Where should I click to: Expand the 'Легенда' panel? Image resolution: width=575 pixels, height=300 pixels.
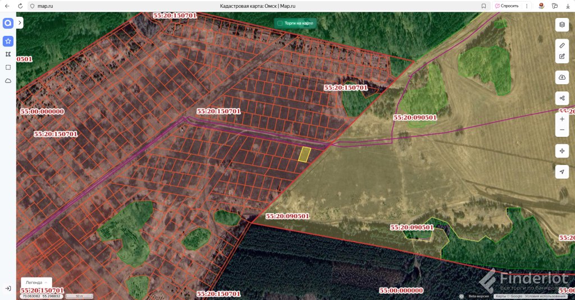36,282
